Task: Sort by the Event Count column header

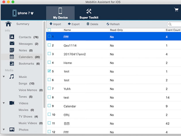Action: [x=173, y=30]
